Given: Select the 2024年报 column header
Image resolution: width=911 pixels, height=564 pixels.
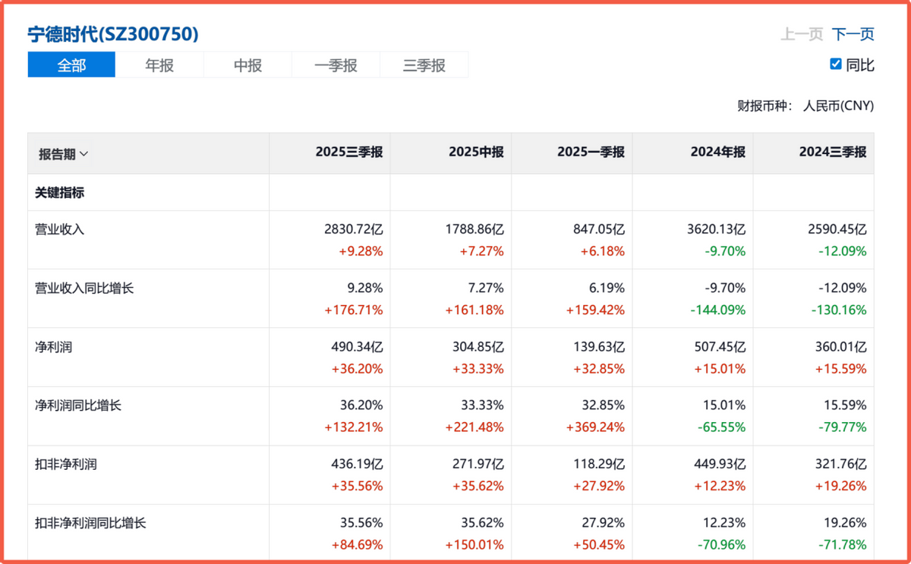Looking at the screenshot, I should click(x=717, y=153).
